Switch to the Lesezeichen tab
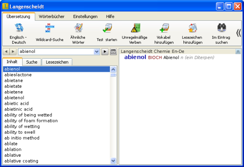This screenshot has height=167, width=244. pyautogui.click(x=57, y=62)
